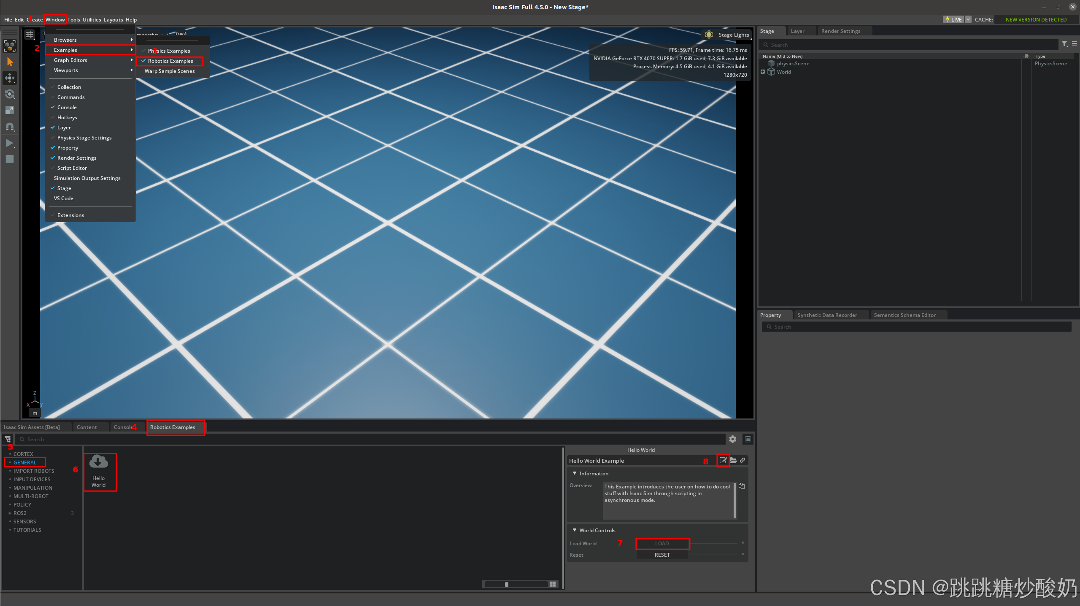Open the Layouts menu
This screenshot has height=606, width=1080.
113,20
